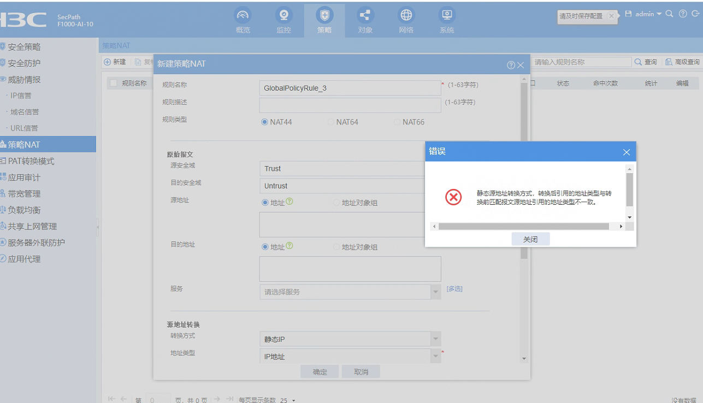Click the save configuration floppy icon

pos(628,14)
